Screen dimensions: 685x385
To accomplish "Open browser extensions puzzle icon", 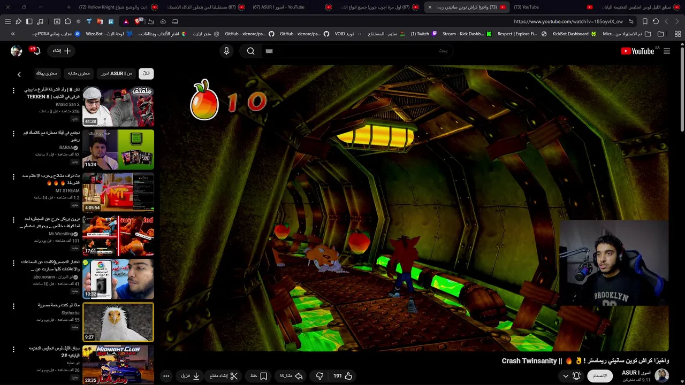I will tap(68, 21).
